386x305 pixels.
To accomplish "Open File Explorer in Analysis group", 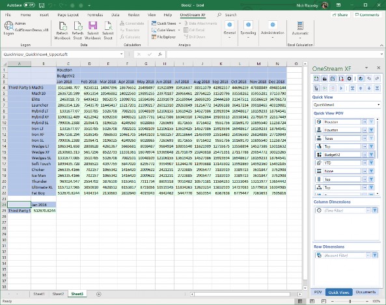I will 163,37.
